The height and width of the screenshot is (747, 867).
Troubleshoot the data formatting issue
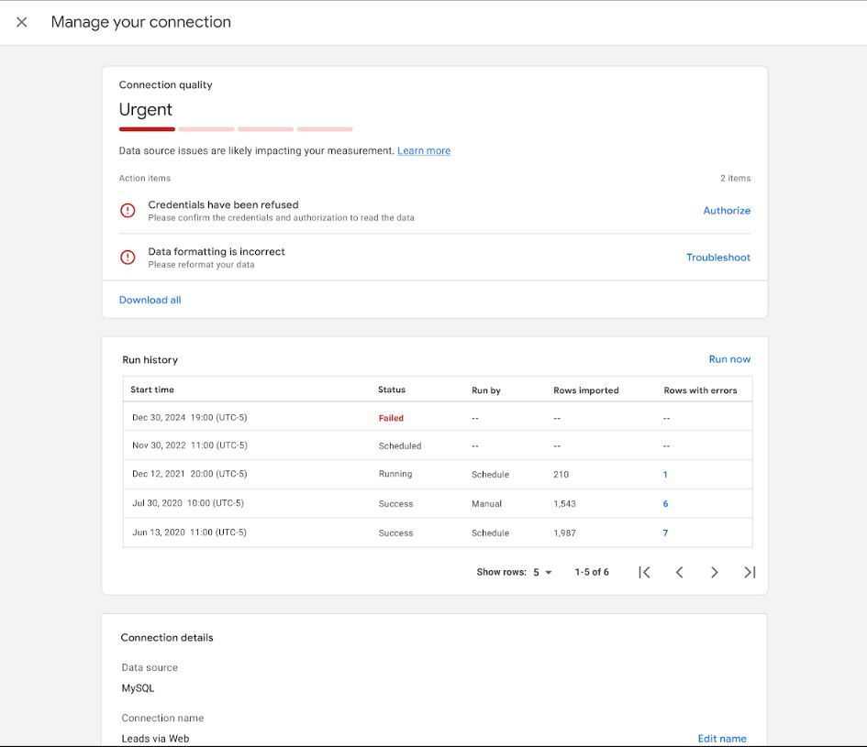[x=718, y=257]
